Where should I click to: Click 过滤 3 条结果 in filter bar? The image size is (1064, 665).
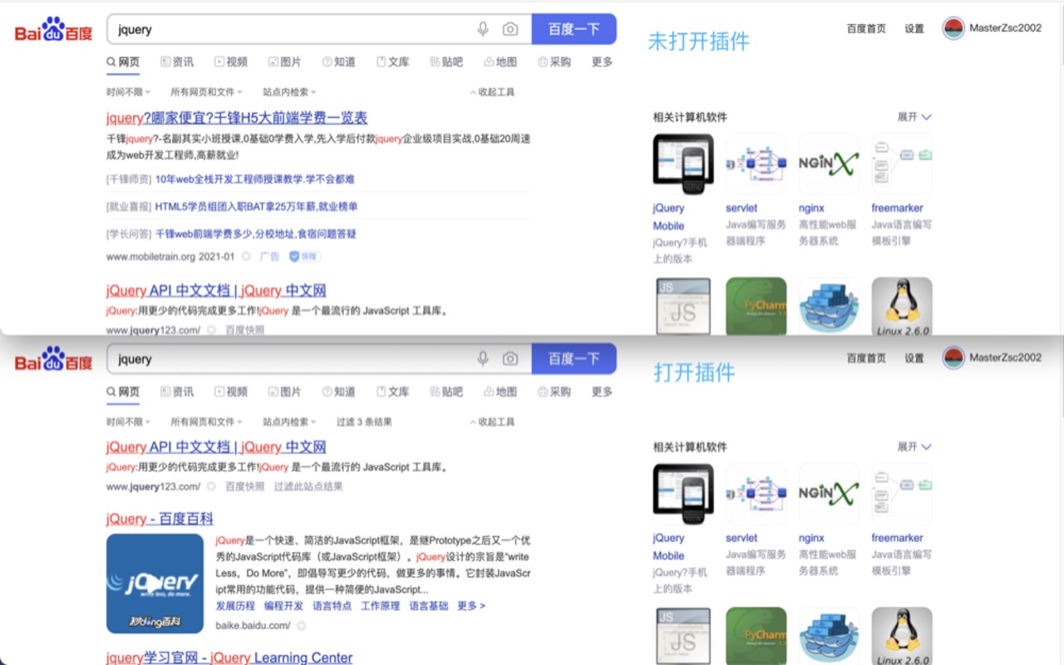click(364, 422)
